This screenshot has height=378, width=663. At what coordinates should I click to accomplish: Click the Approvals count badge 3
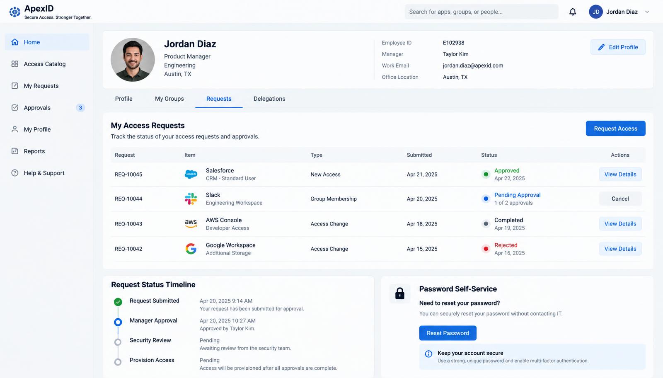[80, 107]
